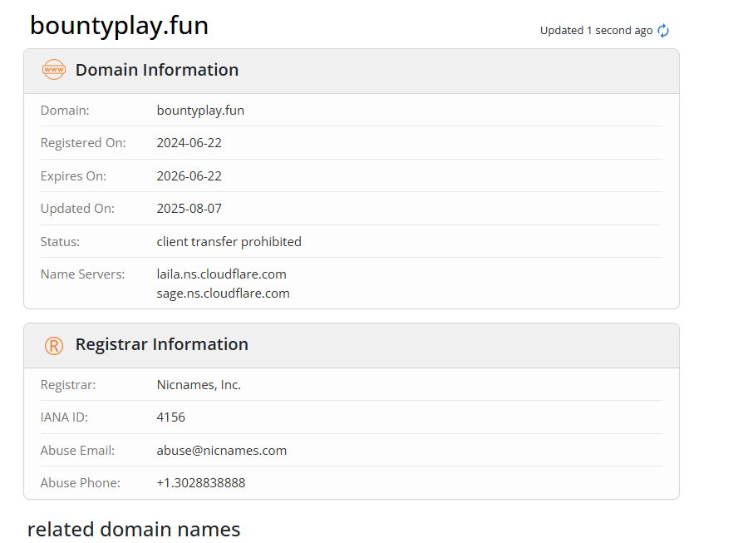Click the registration date 2024-06-22

pyautogui.click(x=189, y=143)
